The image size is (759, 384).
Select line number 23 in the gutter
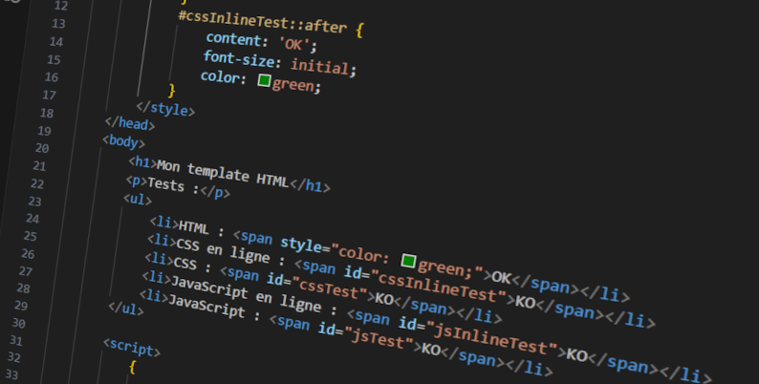click(x=34, y=202)
